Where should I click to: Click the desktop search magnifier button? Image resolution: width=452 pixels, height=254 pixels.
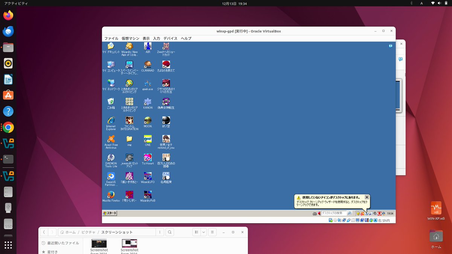[x=350, y=213]
